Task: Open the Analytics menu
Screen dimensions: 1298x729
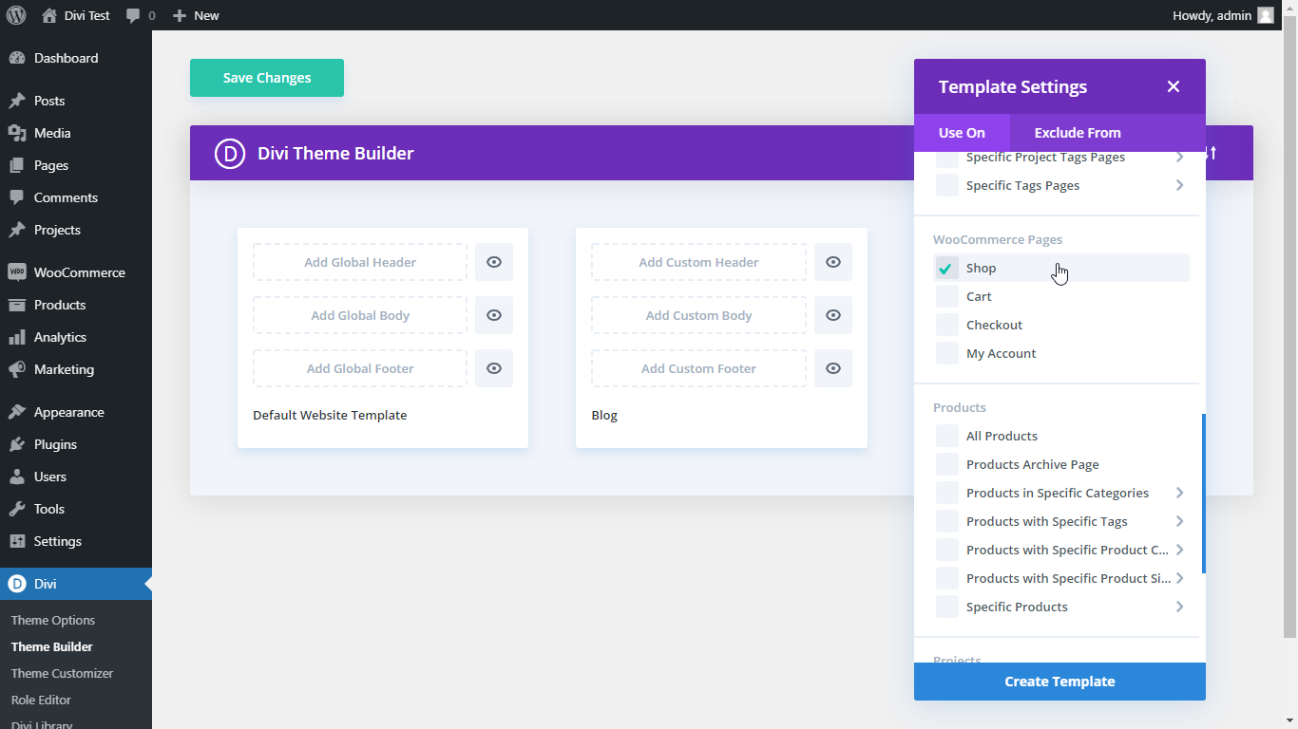Action: [x=76, y=337]
